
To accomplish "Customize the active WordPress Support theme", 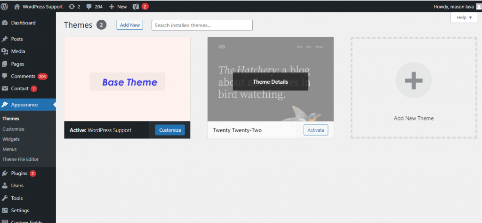I will click(x=170, y=130).
